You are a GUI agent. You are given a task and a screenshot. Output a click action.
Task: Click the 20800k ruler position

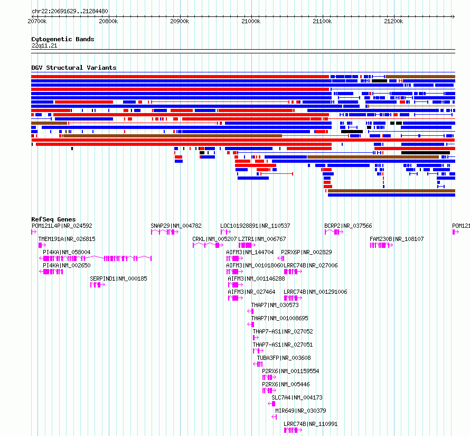(x=108, y=21)
